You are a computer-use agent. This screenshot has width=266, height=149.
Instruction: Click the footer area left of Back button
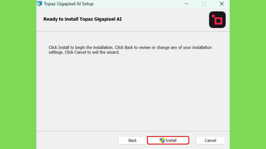[77, 140]
